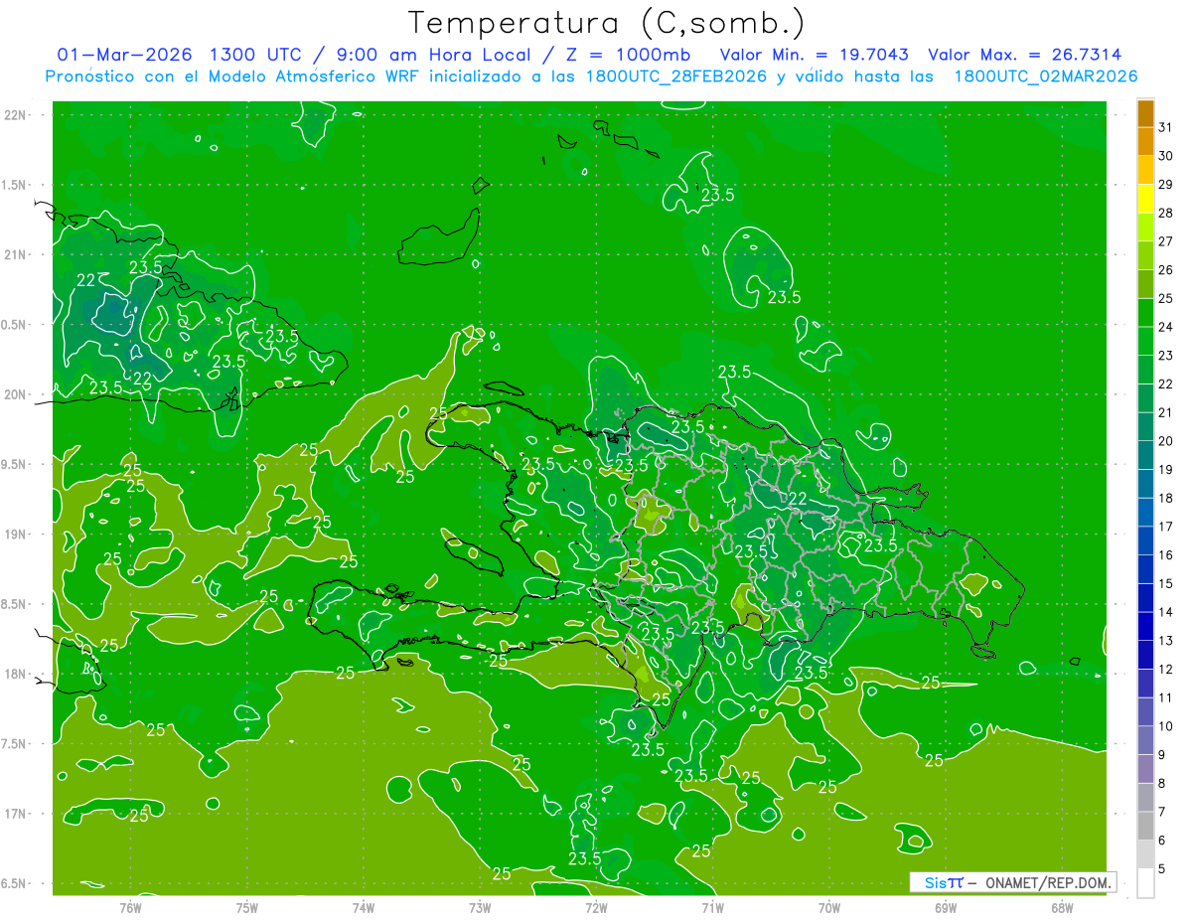
Task: Click the '74W' longitude axis label
Action: [x=363, y=907]
